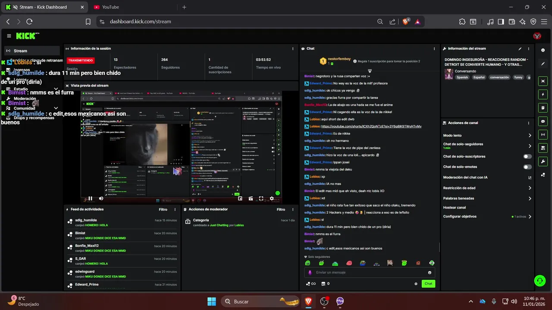Switch to the YouTube browser tab

[x=110, y=7]
